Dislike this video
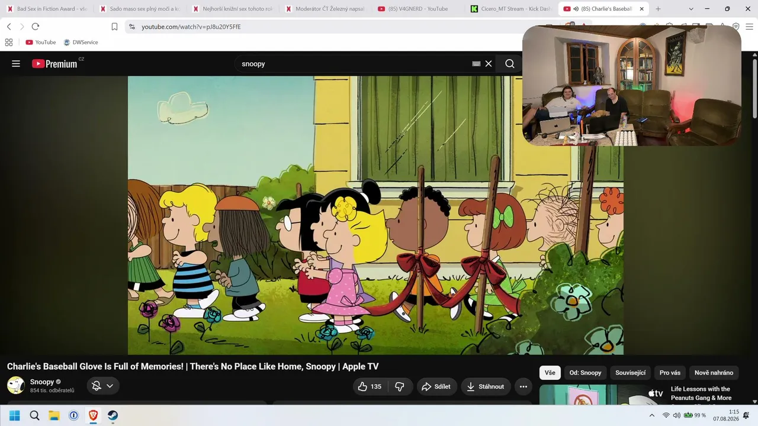The image size is (758, 426). [400, 386]
